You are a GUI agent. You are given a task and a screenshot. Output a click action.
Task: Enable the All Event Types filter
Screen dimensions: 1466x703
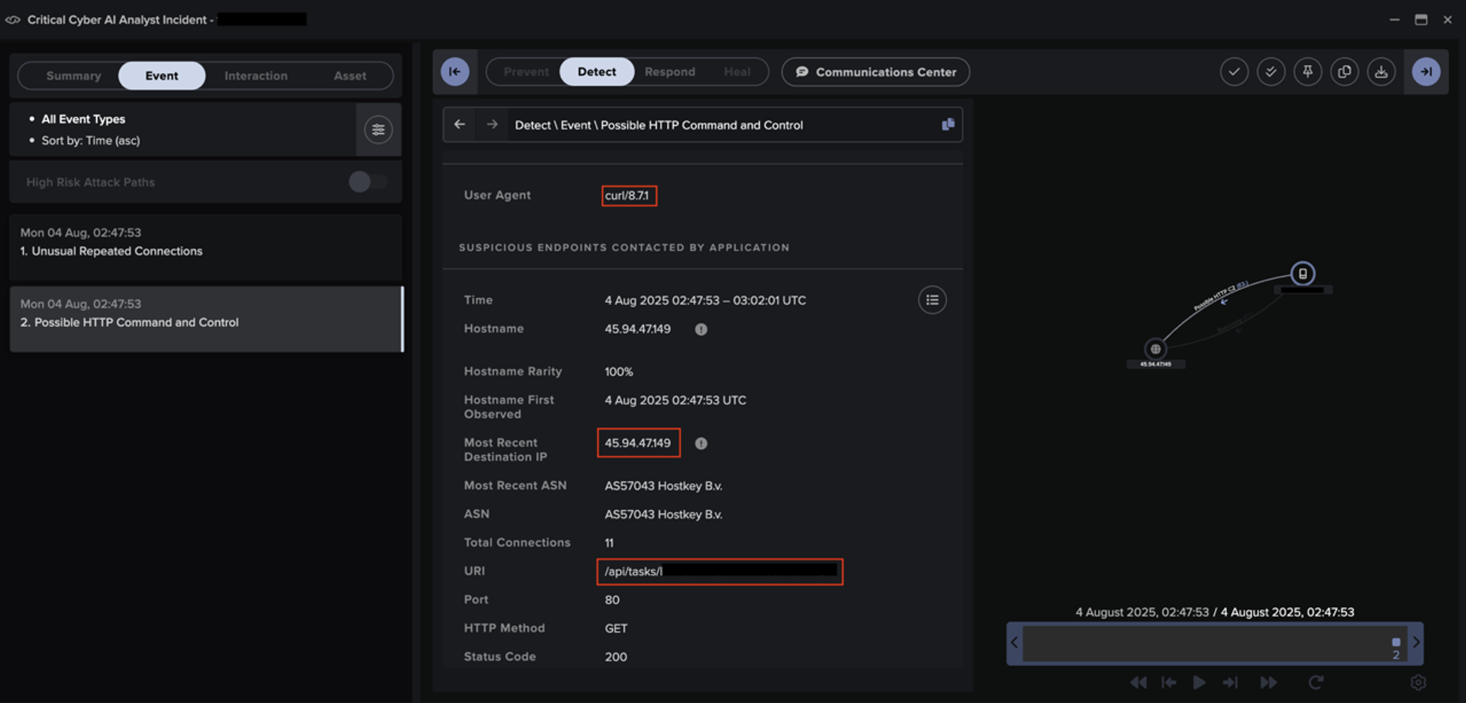[x=83, y=119]
